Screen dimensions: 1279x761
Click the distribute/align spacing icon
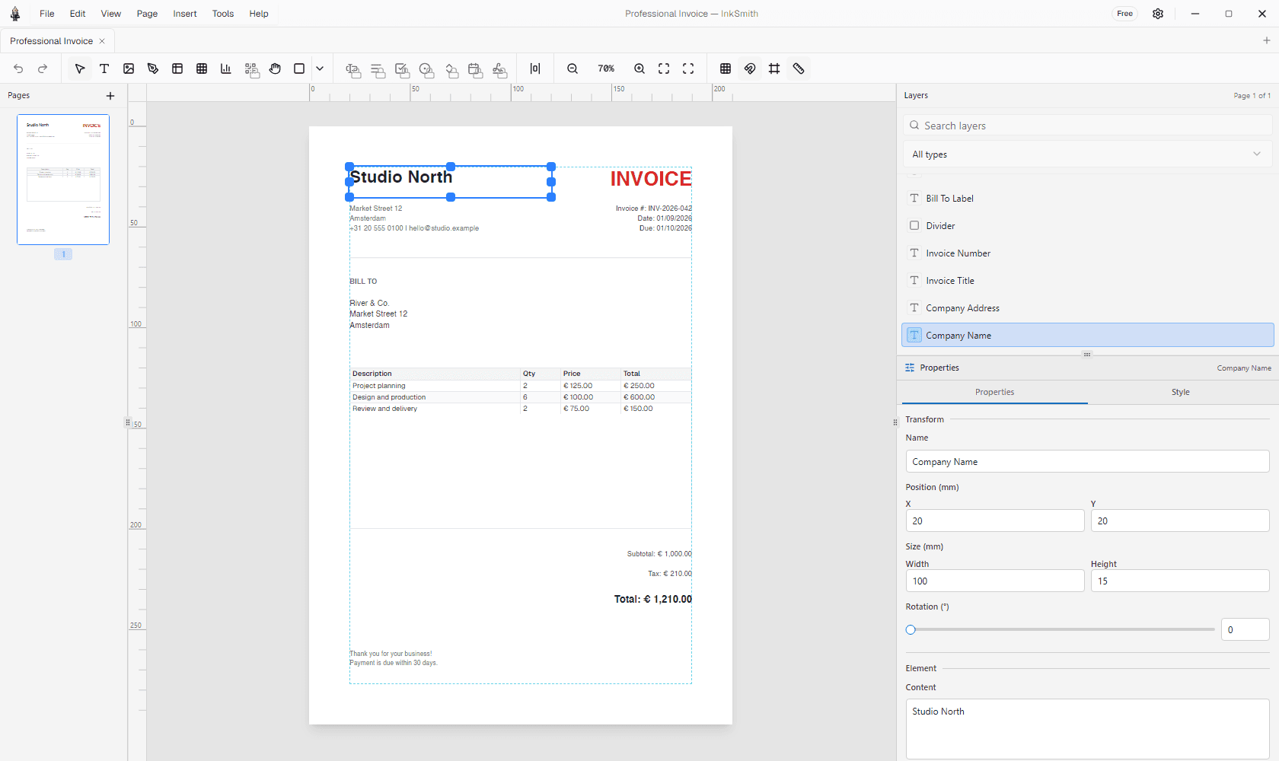535,68
